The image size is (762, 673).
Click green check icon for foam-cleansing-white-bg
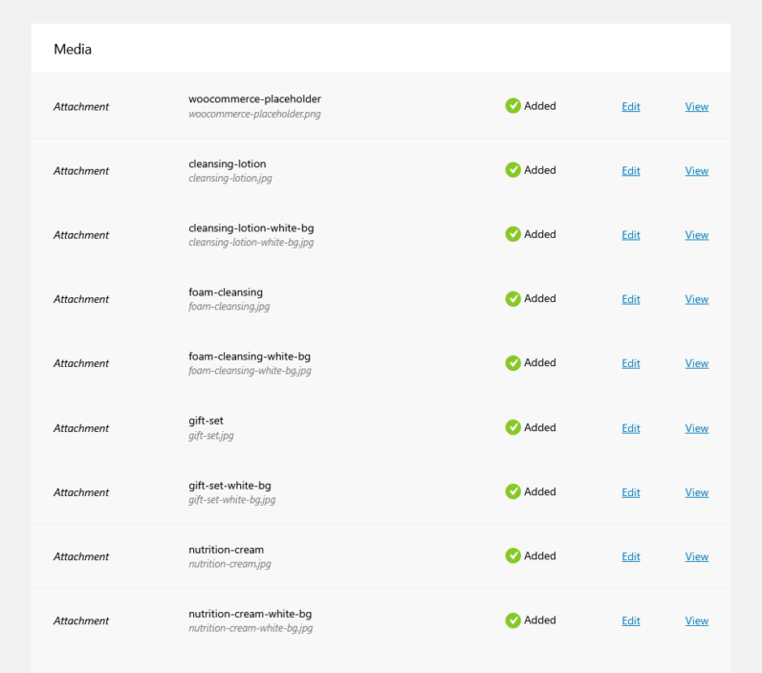512,362
